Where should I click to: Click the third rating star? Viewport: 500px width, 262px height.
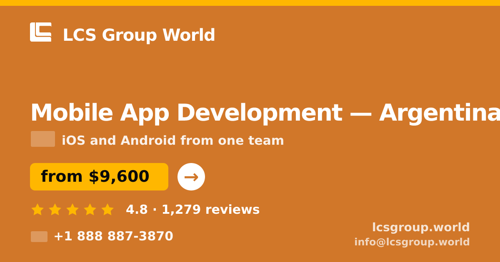(x=72, y=210)
